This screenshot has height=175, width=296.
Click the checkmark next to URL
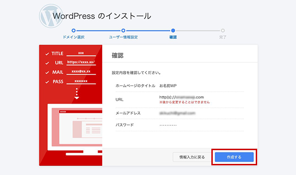tap(47, 63)
